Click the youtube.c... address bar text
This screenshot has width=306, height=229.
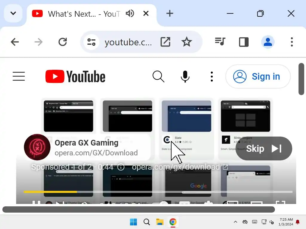pos(128,42)
